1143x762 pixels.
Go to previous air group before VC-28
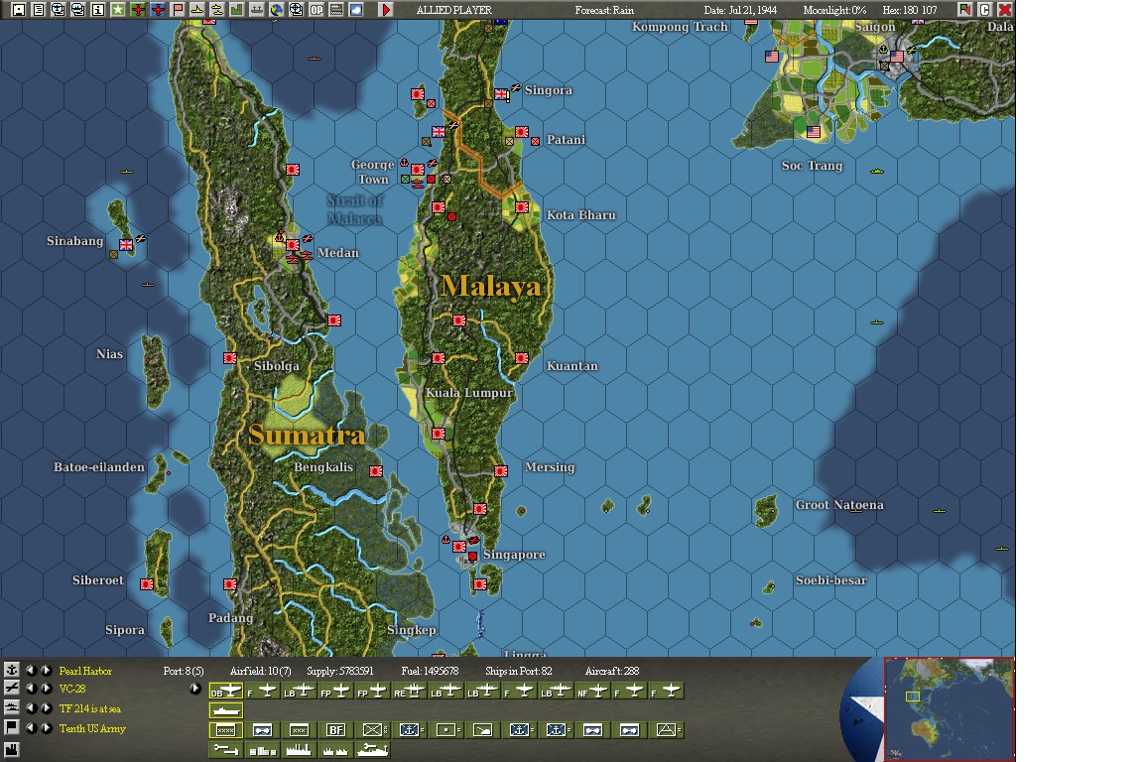click(31, 689)
